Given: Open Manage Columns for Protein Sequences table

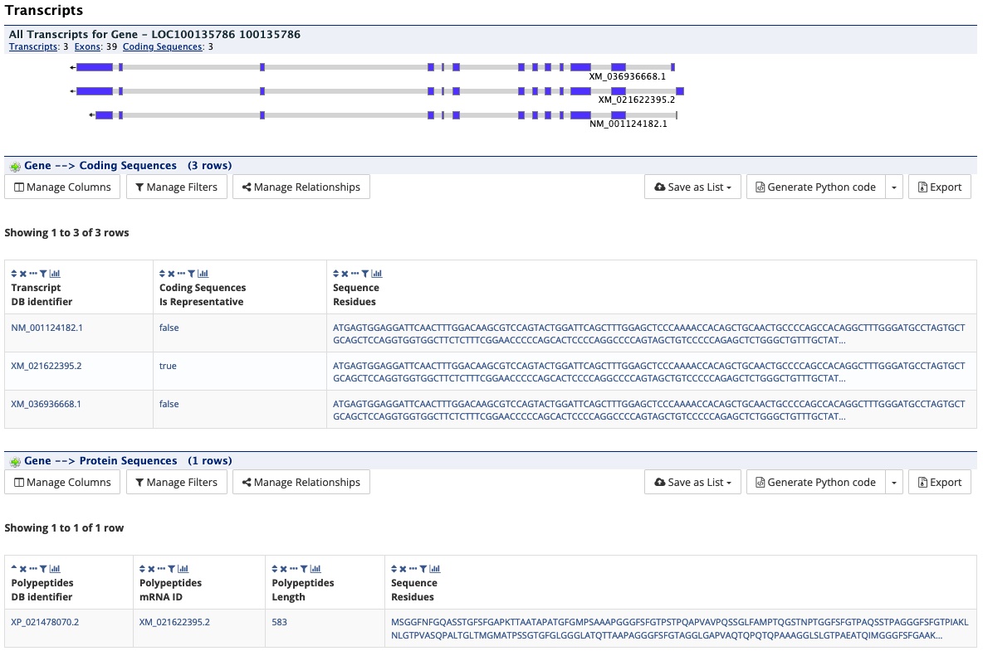Looking at the screenshot, I should tap(62, 483).
